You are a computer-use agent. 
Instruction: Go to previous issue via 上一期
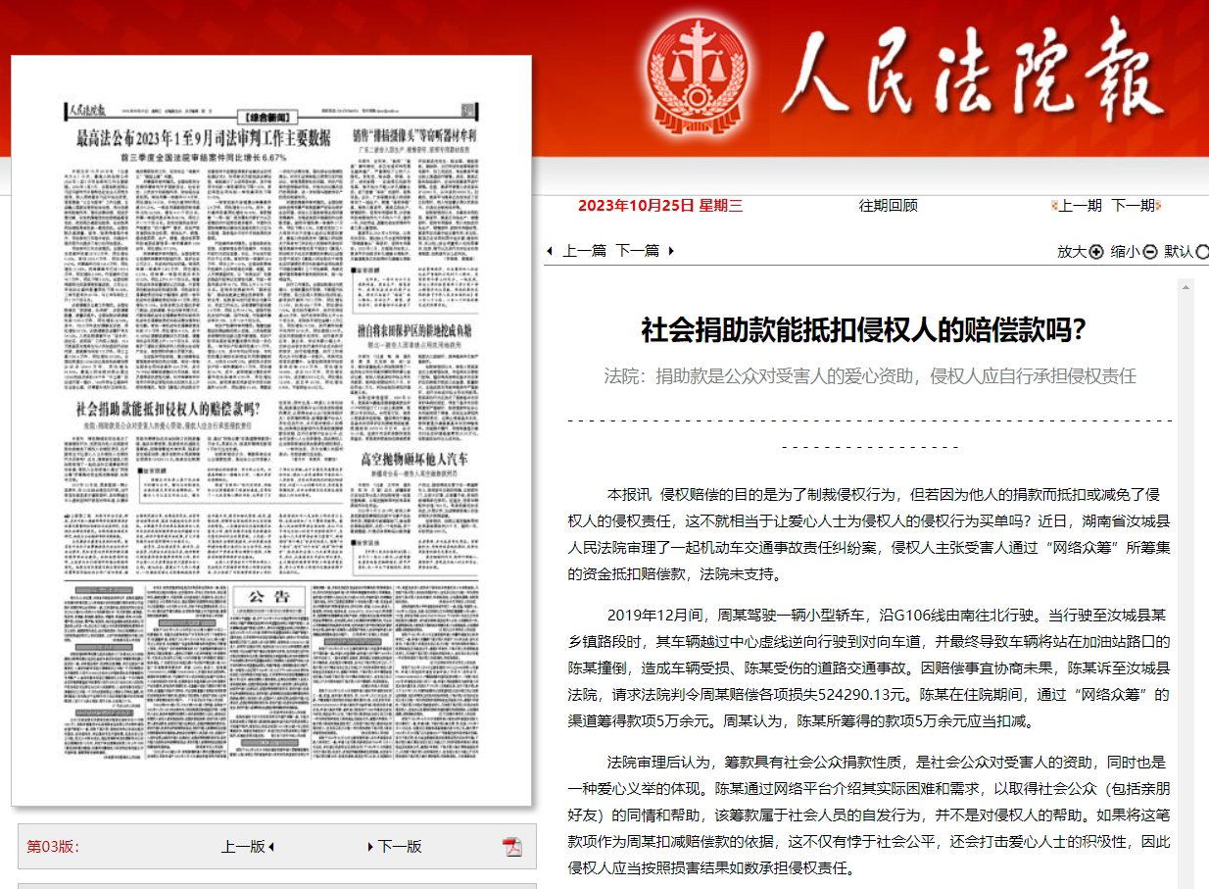click(1080, 206)
